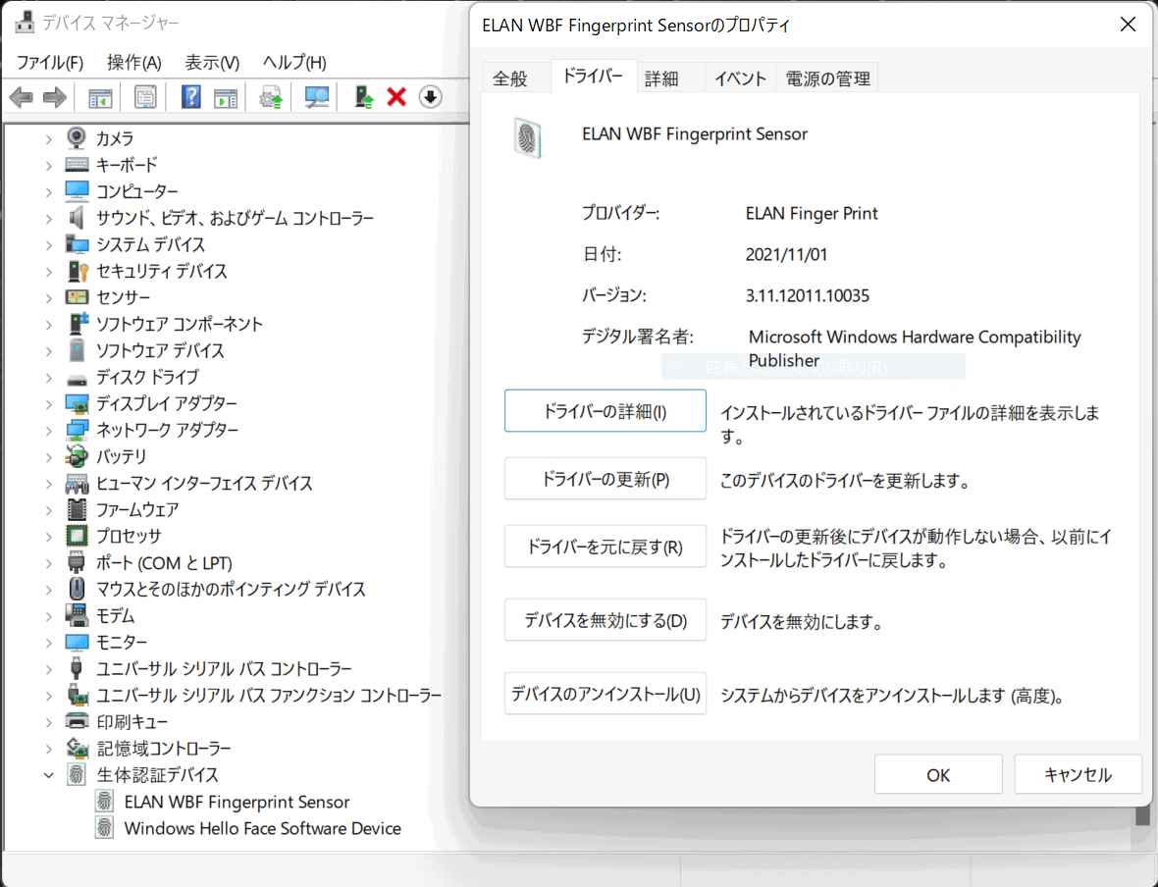Expand the ヒューマン インターフェイス デバイス category
Screen dimensions: 1158x887
49,484
